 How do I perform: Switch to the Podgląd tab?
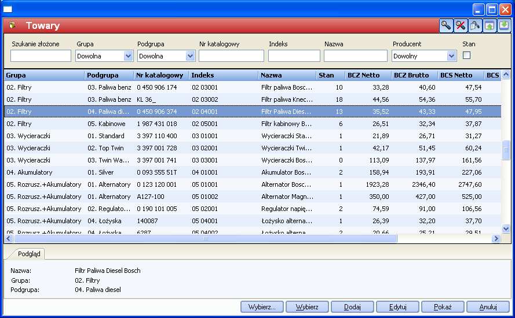[29, 254]
